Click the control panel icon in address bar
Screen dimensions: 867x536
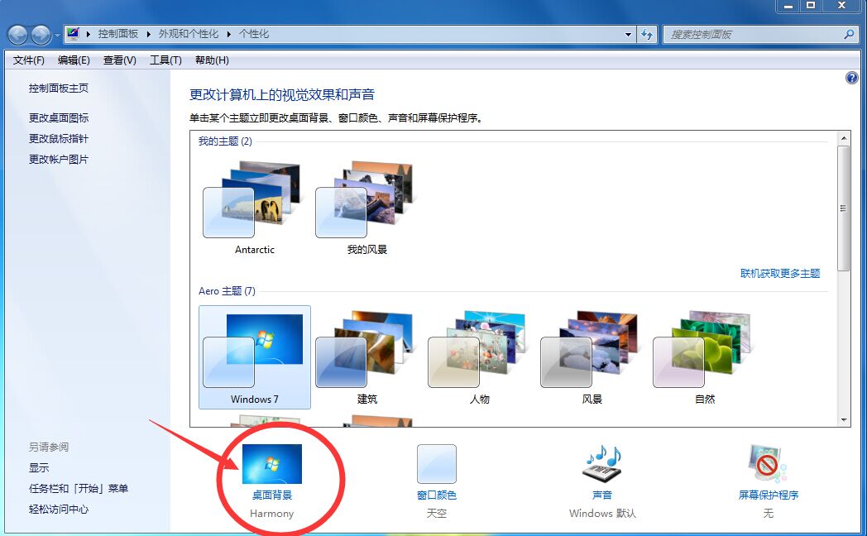(74, 34)
